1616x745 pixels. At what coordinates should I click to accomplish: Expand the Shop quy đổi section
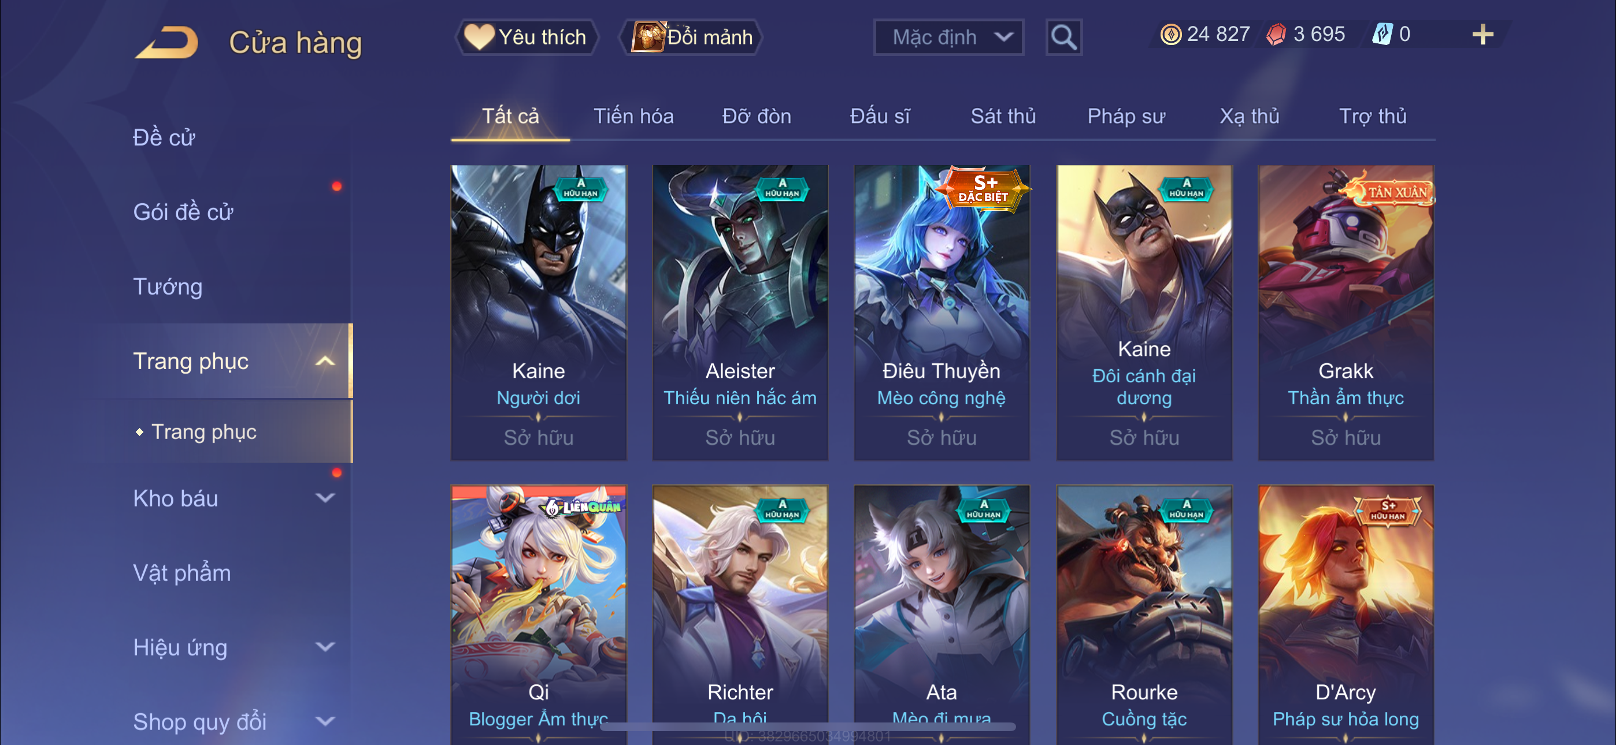(x=325, y=722)
